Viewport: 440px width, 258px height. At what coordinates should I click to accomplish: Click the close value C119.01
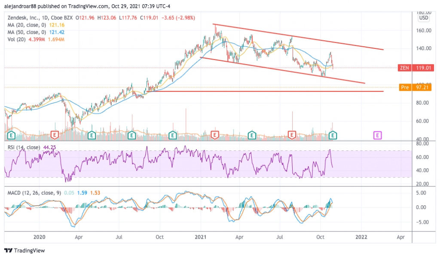(149, 18)
